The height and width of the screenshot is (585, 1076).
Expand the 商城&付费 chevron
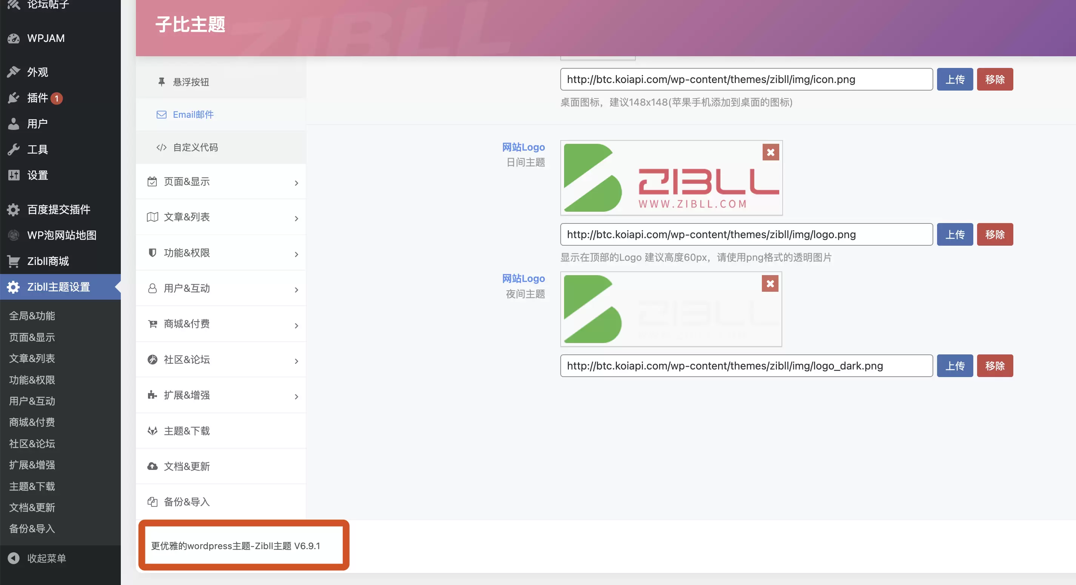[x=296, y=326]
